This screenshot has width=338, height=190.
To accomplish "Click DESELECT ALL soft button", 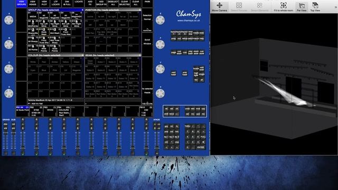I will click(x=113, y=3).
